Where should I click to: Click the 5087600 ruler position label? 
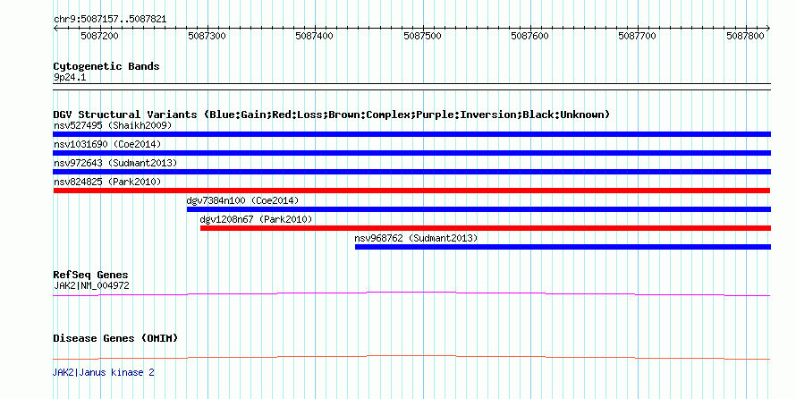click(530, 36)
